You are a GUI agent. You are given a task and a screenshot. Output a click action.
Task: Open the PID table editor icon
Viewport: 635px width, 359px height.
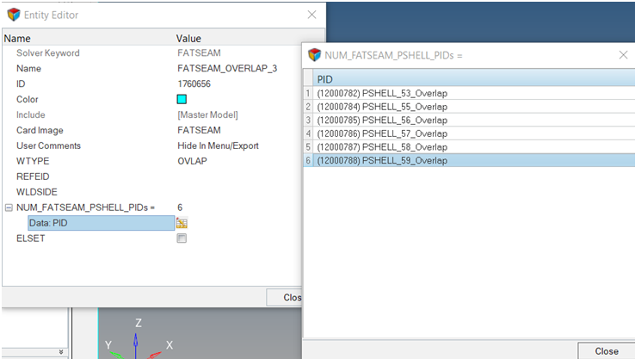(x=182, y=223)
